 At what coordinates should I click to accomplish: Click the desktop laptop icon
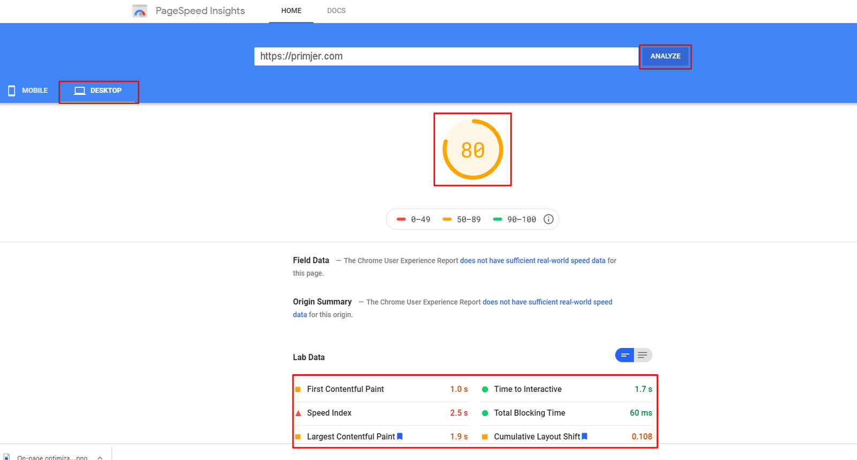pos(80,91)
